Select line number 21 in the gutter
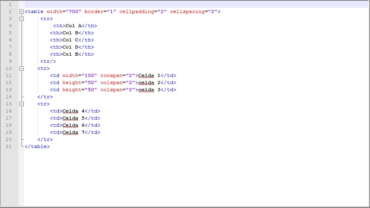370x208 pixels. [9, 147]
